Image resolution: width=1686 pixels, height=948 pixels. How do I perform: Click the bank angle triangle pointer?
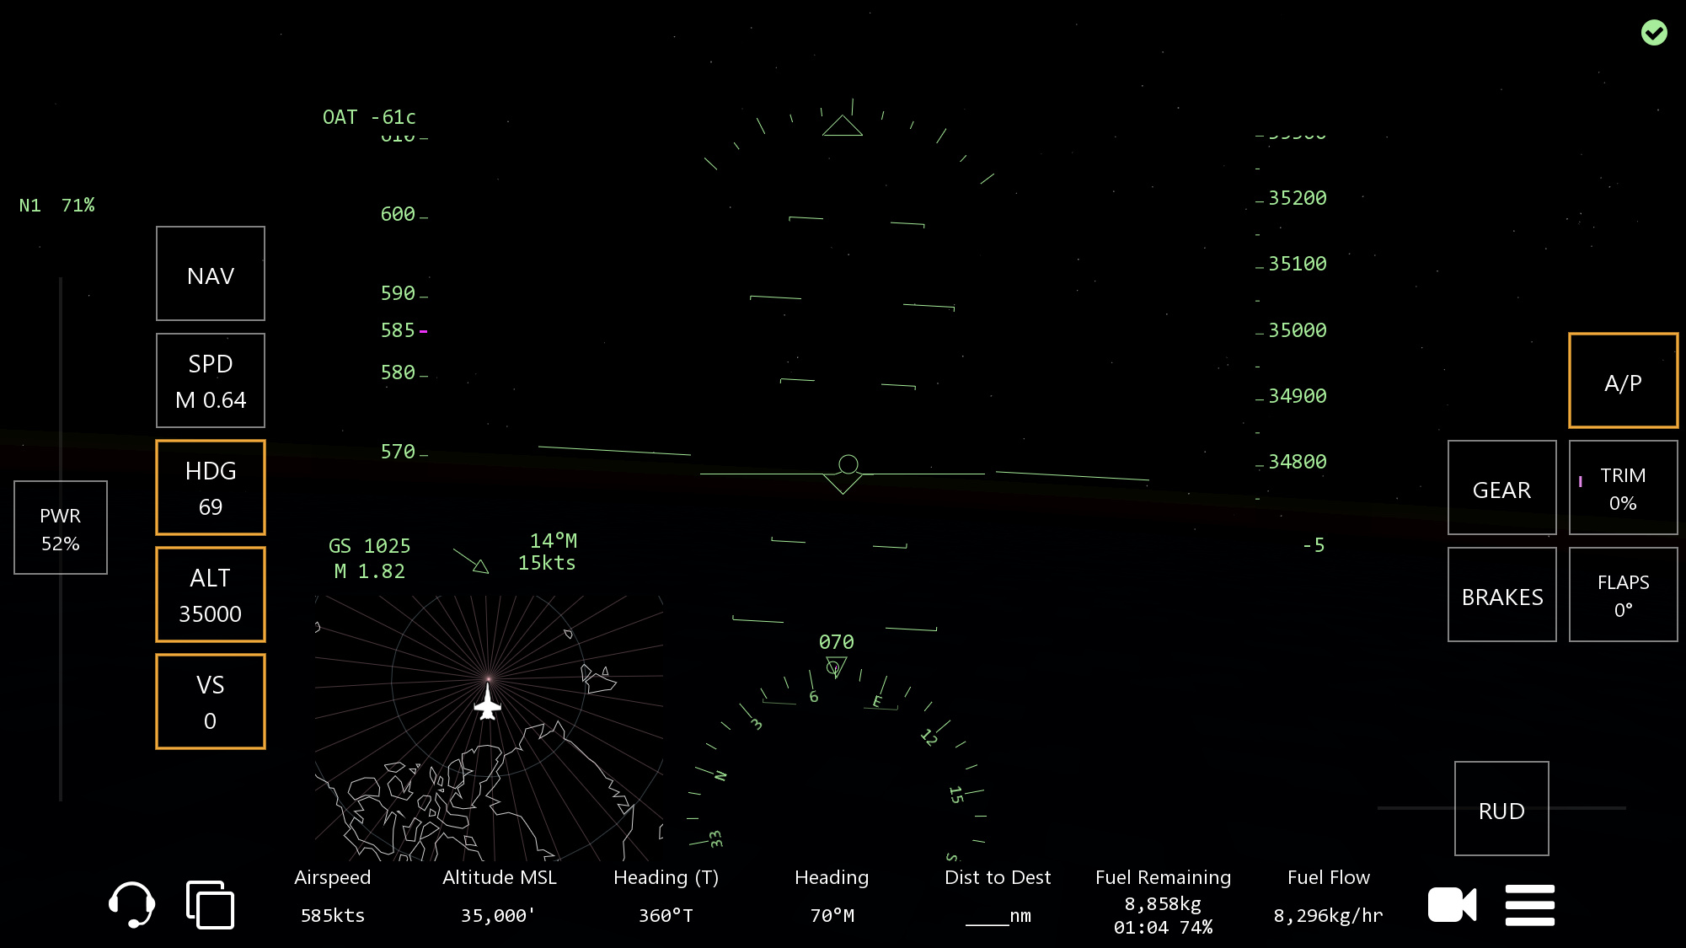click(842, 126)
